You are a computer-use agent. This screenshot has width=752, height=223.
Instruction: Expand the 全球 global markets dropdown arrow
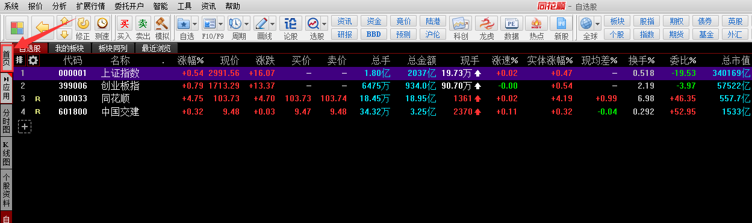pos(598,24)
